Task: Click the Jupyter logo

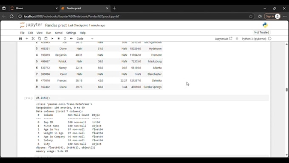Action: click(x=31, y=25)
